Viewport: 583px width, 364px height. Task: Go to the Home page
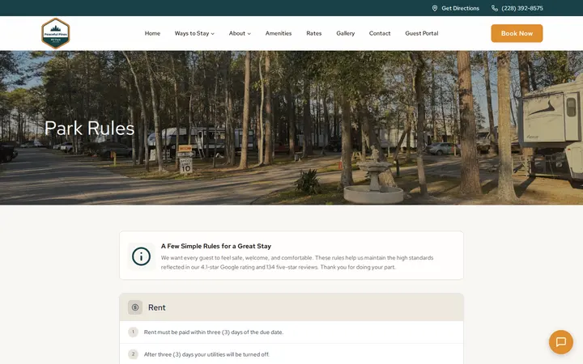tap(152, 33)
